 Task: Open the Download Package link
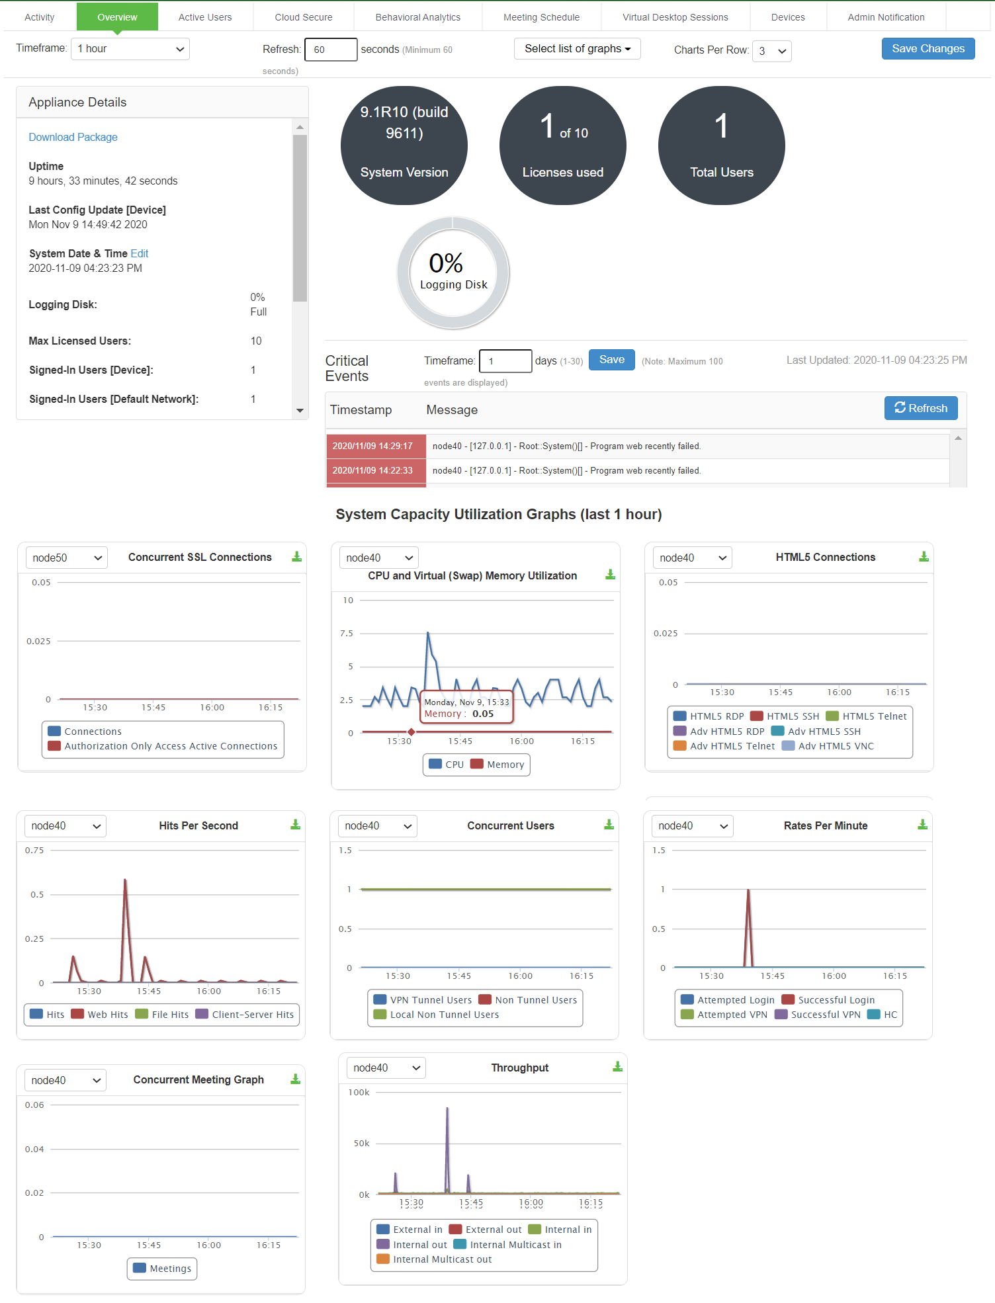73,137
